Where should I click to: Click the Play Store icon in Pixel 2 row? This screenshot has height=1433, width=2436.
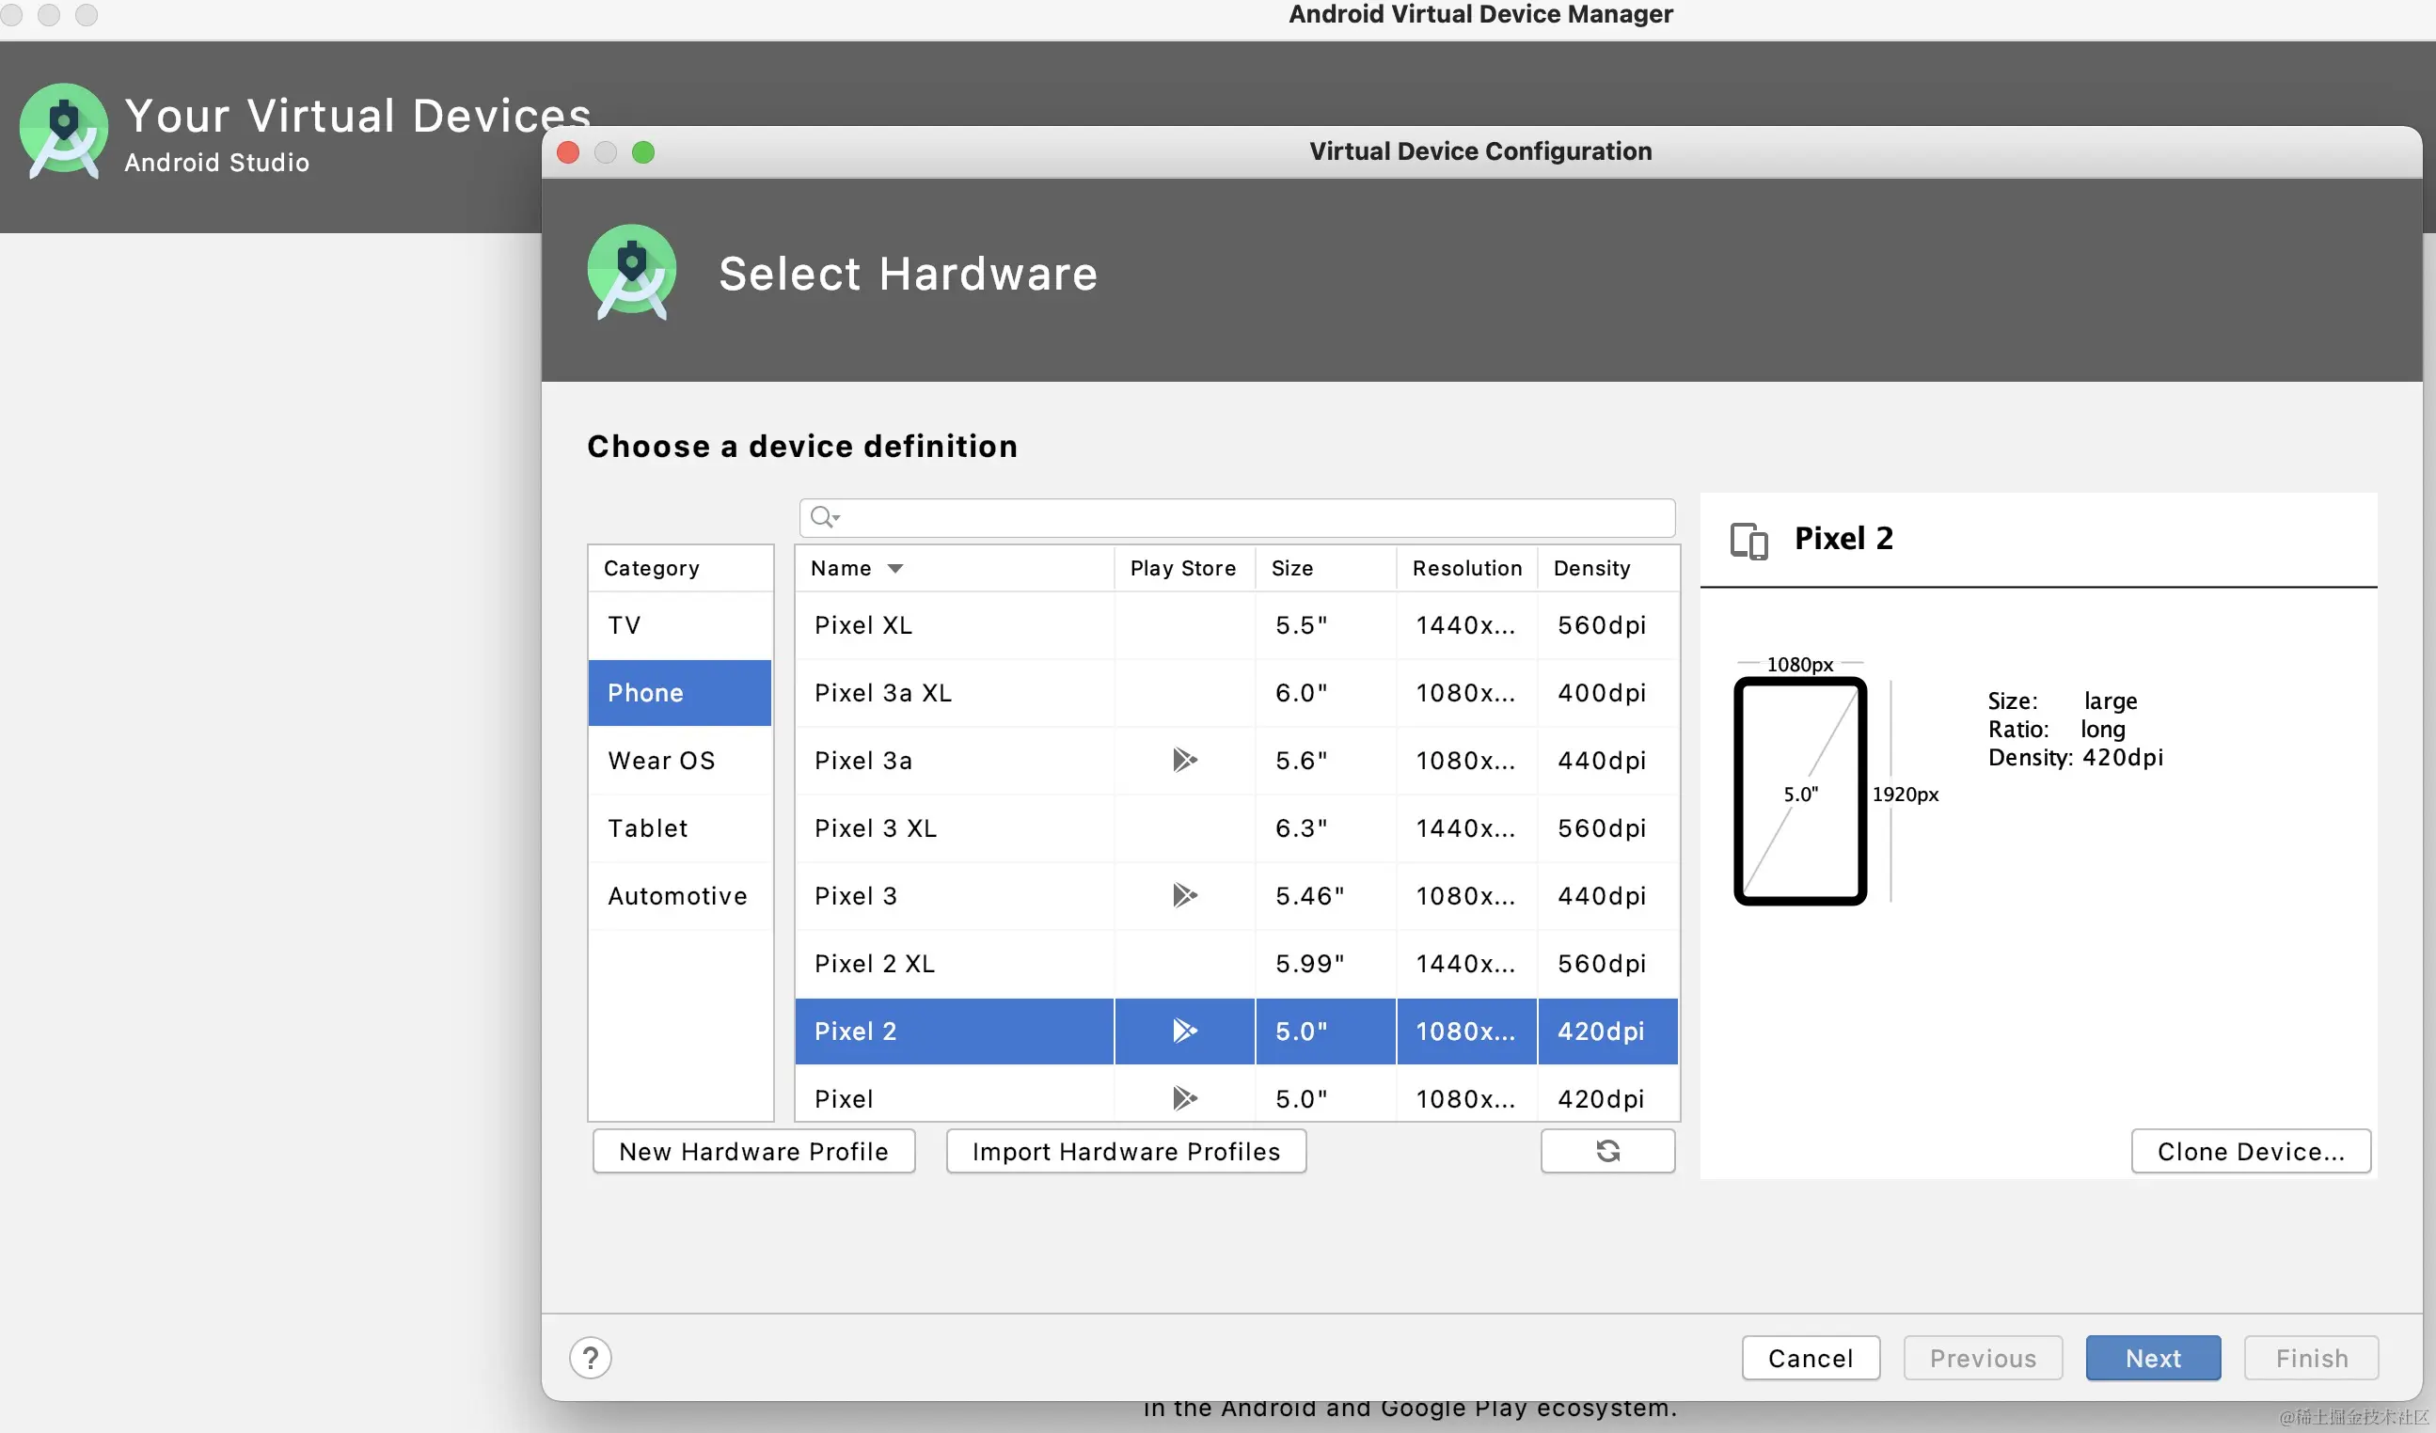click(1184, 1031)
